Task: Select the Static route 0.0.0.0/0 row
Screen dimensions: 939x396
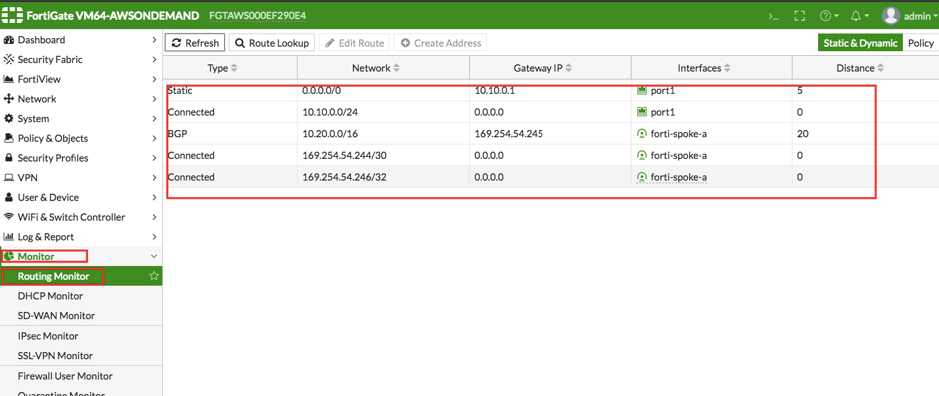Action: [551, 91]
